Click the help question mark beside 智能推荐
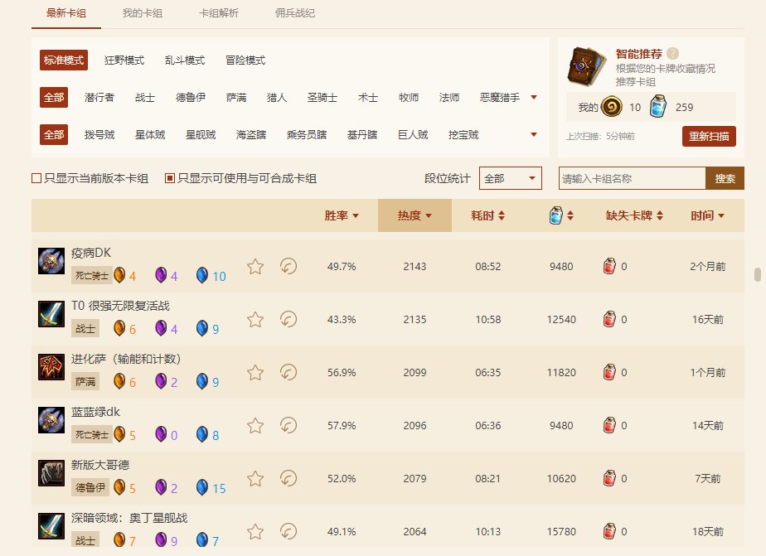Image resolution: width=766 pixels, height=556 pixels. point(672,53)
